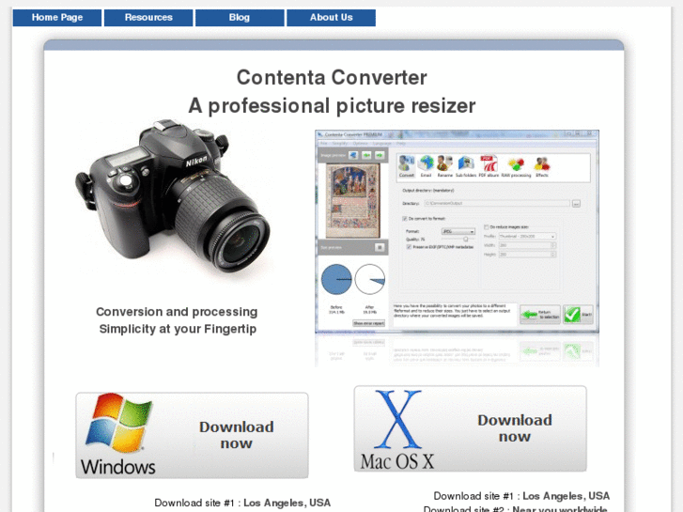Click the blue 'Before' size pie chart
The height and width of the screenshot is (512, 683).
[336, 279]
